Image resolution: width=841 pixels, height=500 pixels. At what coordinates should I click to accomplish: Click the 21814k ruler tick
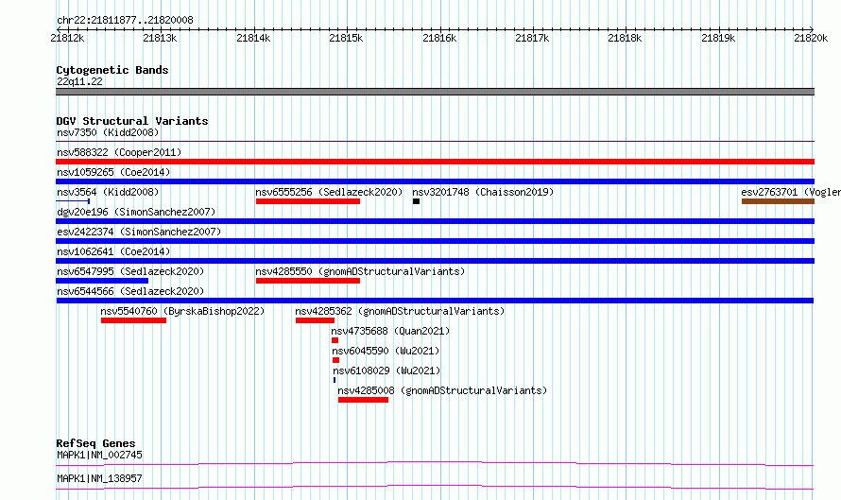tap(253, 38)
